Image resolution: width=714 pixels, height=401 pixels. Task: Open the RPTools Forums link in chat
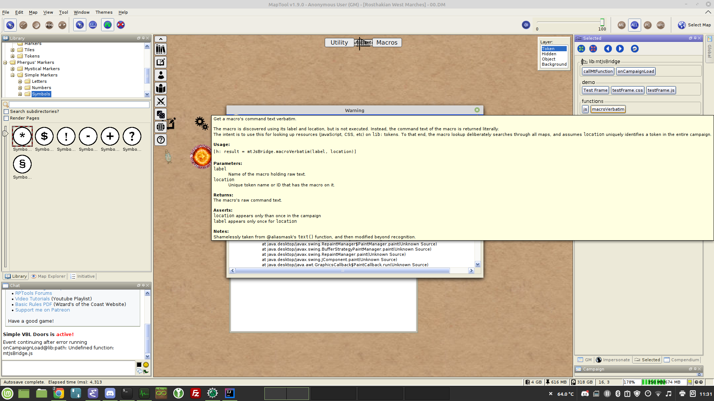coord(33,293)
